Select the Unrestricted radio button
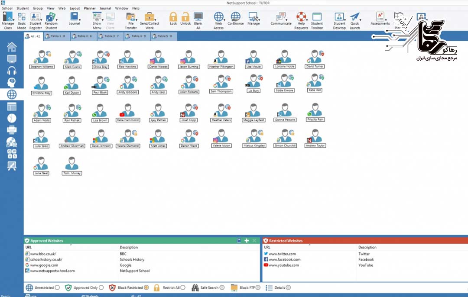468x297 pixels. tap(57, 287)
